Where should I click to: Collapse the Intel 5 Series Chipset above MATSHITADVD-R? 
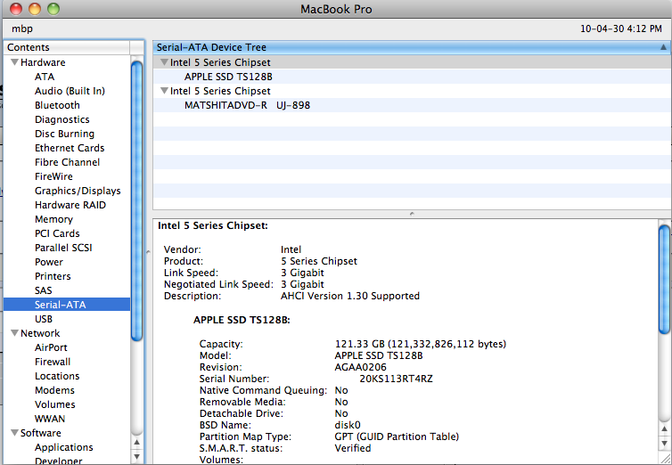tap(164, 91)
